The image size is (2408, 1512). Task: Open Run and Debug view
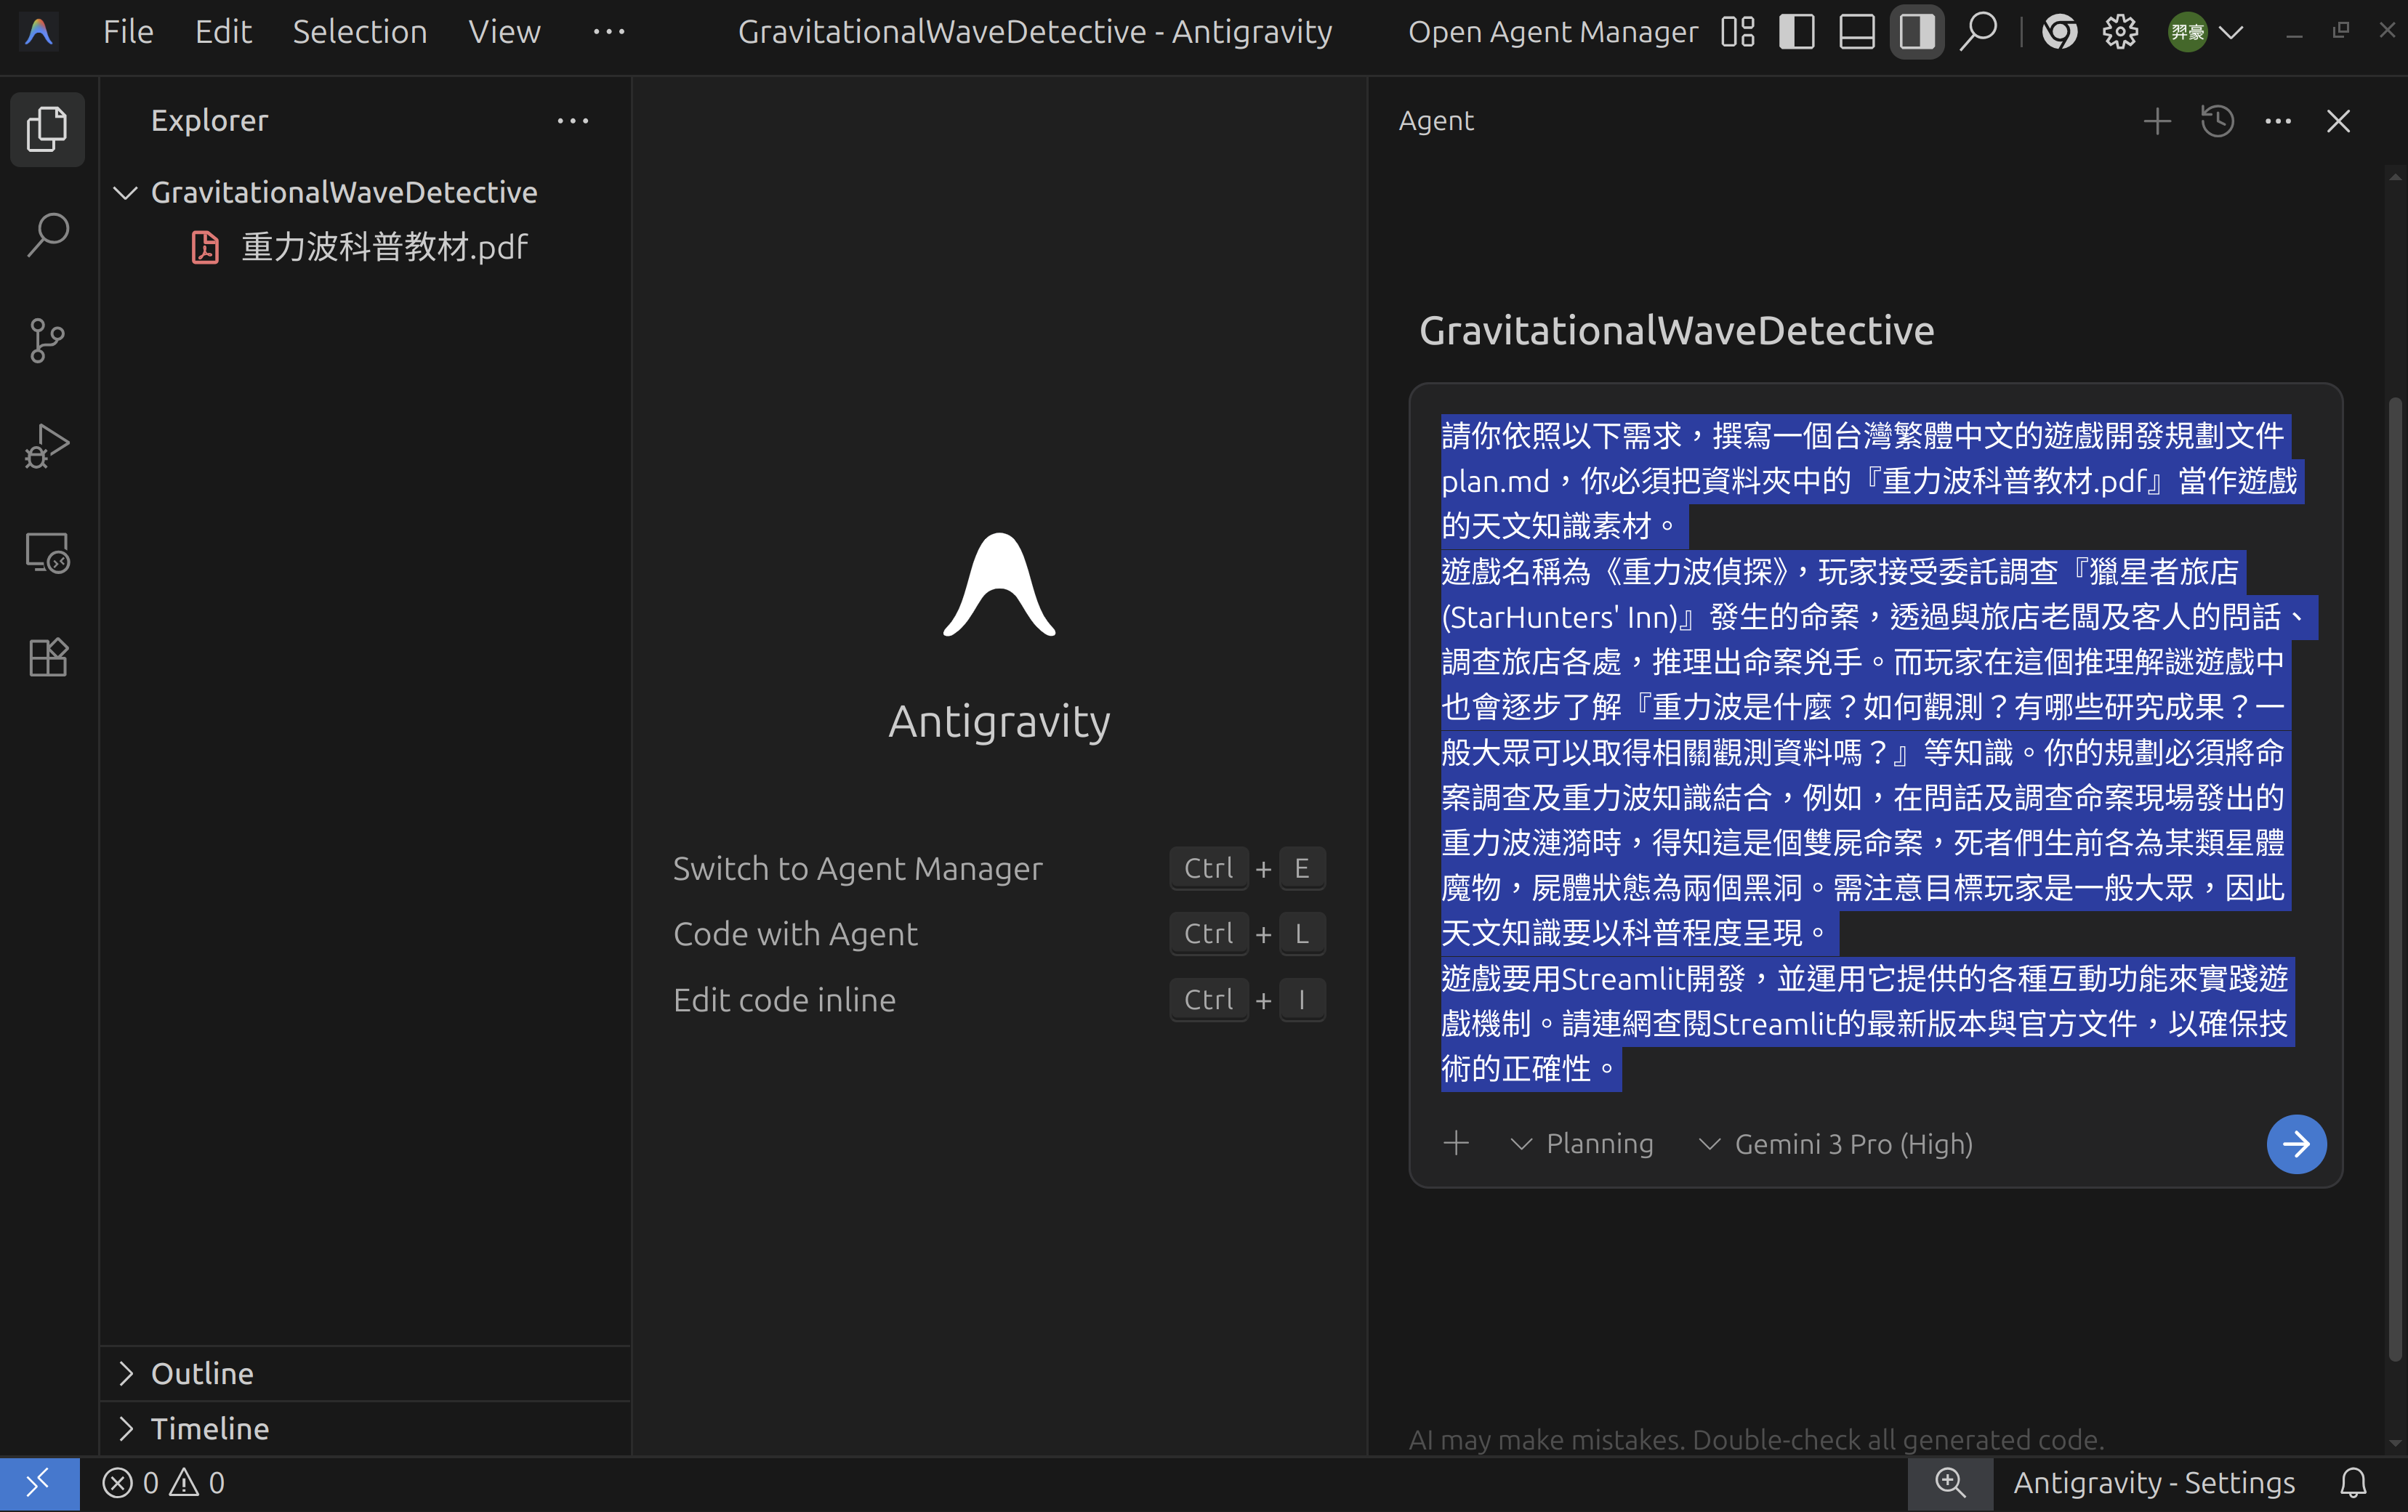coord(47,445)
